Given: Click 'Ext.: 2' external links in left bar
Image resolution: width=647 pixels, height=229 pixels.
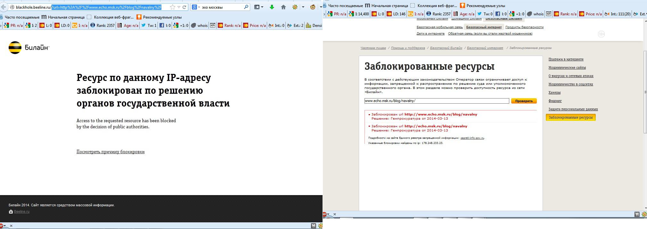Looking at the screenshot, I should click(295, 26).
